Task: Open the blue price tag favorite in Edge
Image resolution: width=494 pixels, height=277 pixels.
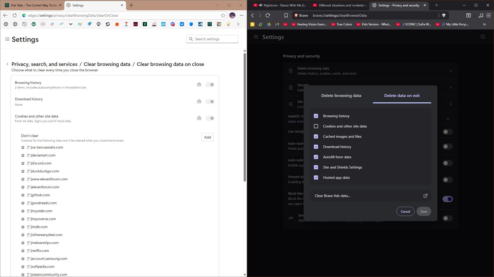Action: tap(89, 24)
